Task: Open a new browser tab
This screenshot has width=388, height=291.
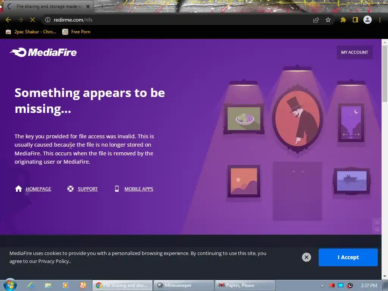Action: pos(102,6)
